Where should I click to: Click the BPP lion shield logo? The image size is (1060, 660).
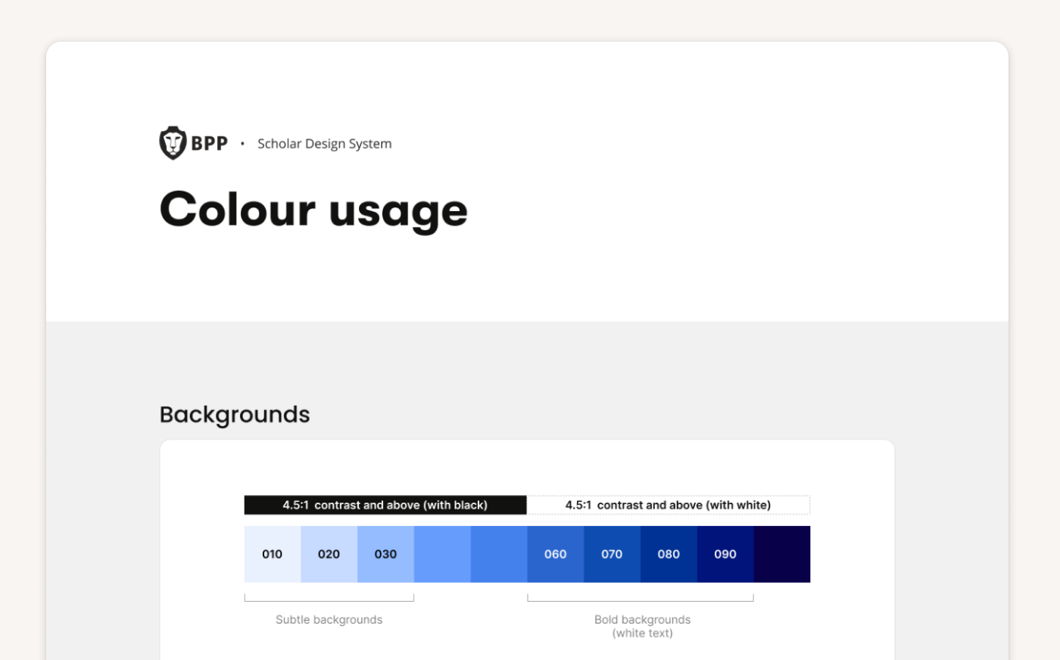click(x=173, y=143)
